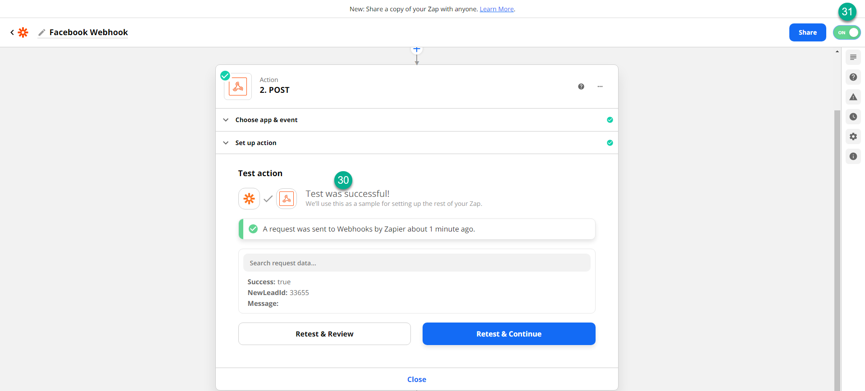Expand the Set up action section
This screenshot has width=865, height=391.
(x=417, y=143)
